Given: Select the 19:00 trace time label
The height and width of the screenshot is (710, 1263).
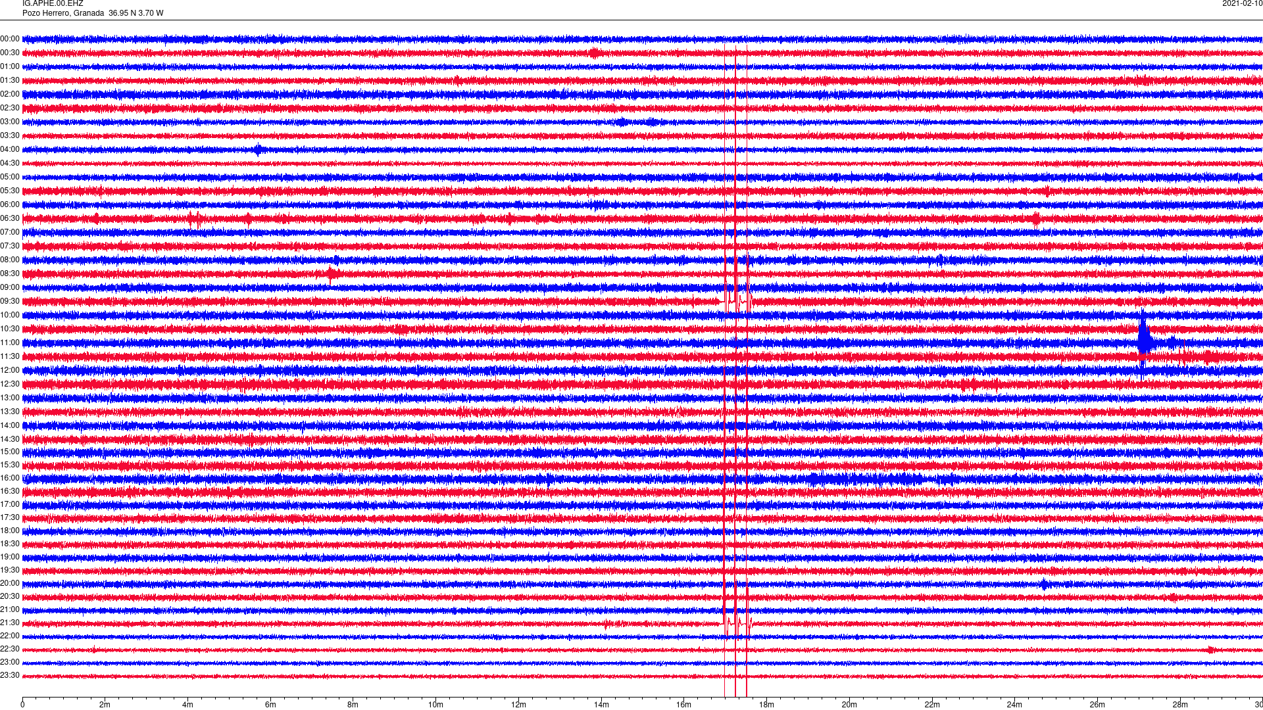Looking at the screenshot, I should pos(10,557).
